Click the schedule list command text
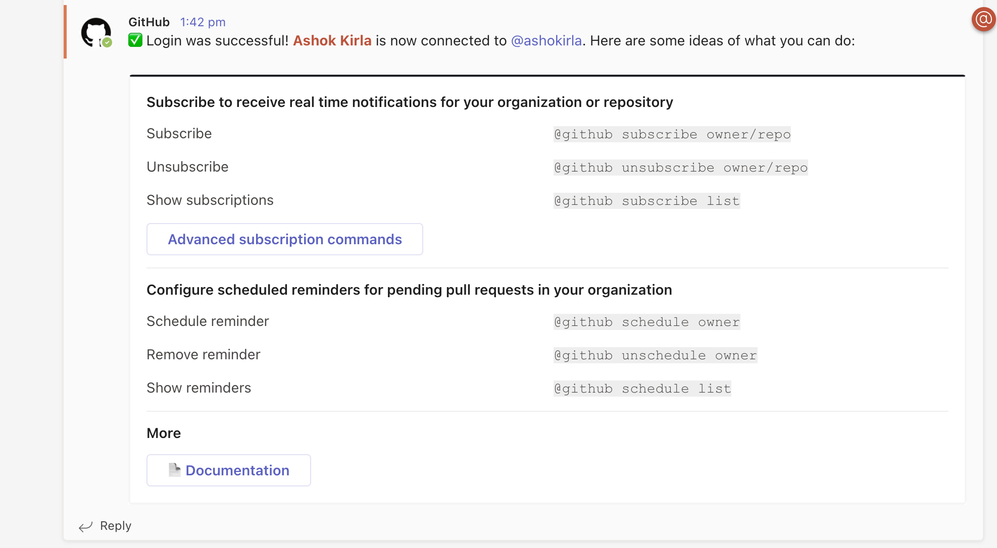 coord(642,389)
